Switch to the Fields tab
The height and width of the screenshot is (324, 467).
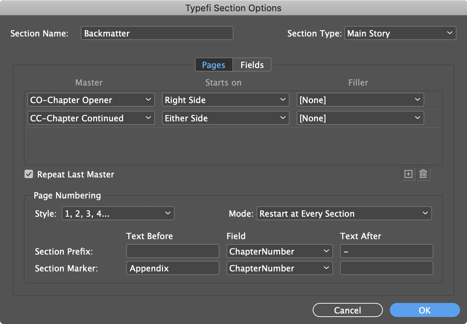coord(252,65)
